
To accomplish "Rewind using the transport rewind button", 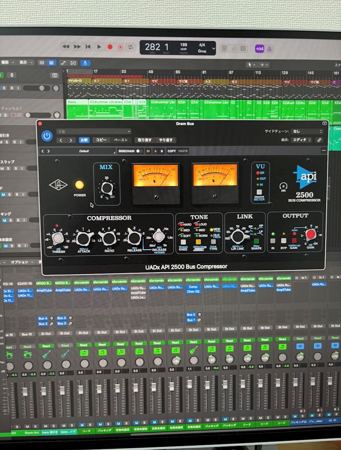I will [x=66, y=47].
